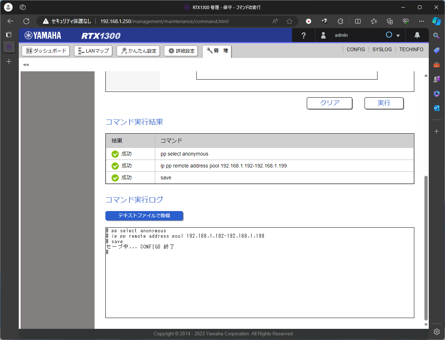Collapse the side menu double arrow
The height and width of the screenshot is (340, 445).
point(26,65)
